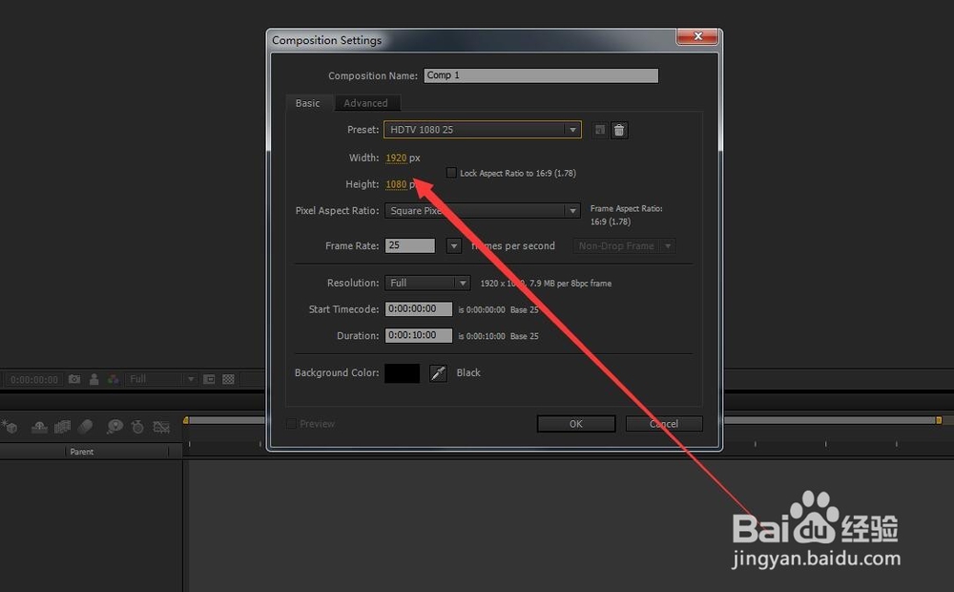The width and height of the screenshot is (954, 592).
Task: Pick background color with the eyedropper
Action: tap(438, 372)
